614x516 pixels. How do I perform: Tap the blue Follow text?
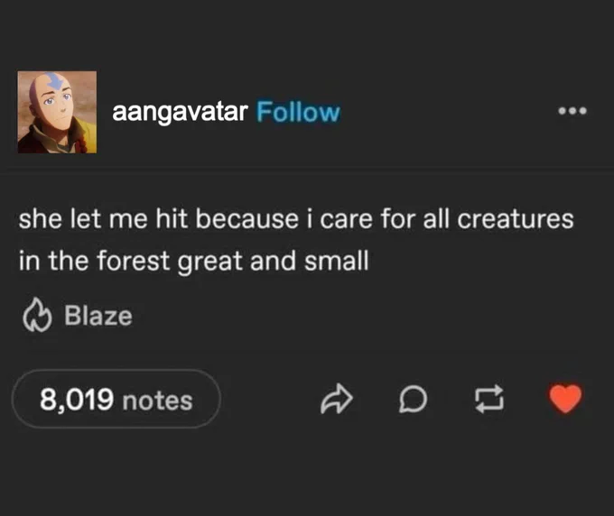(x=298, y=112)
